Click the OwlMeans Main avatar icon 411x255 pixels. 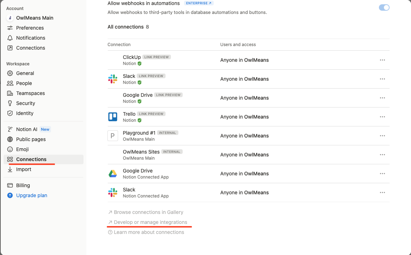coord(10,18)
